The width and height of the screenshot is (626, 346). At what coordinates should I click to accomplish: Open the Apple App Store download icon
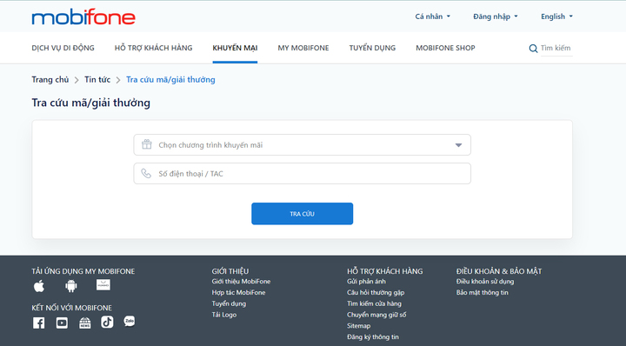(x=39, y=286)
